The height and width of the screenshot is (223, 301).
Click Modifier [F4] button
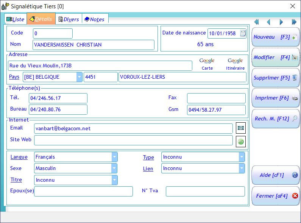tap(276, 57)
